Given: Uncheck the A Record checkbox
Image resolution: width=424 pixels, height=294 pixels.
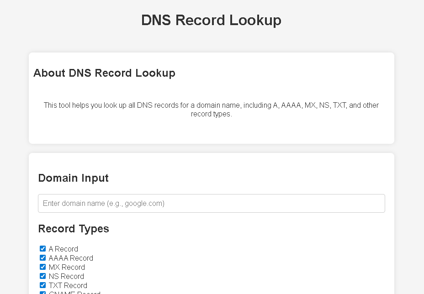Looking at the screenshot, I should click(x=43, y=249).
